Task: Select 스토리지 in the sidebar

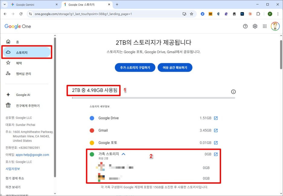Action: pyautogui.click(x=27, y=52)
